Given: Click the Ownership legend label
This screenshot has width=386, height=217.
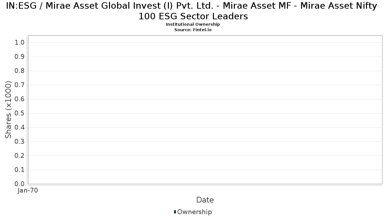Looking at the screenshot, I should [195, 212].
